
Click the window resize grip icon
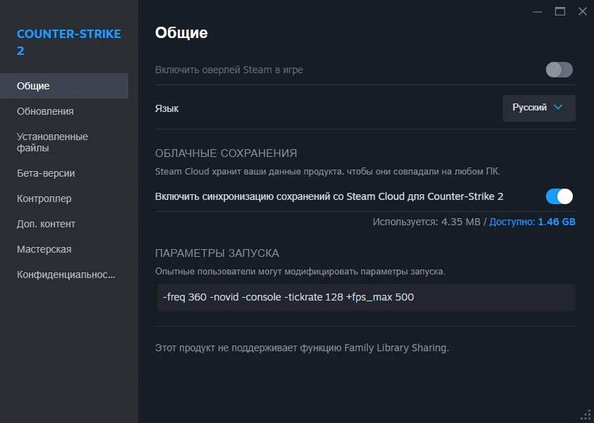[586, 415]
